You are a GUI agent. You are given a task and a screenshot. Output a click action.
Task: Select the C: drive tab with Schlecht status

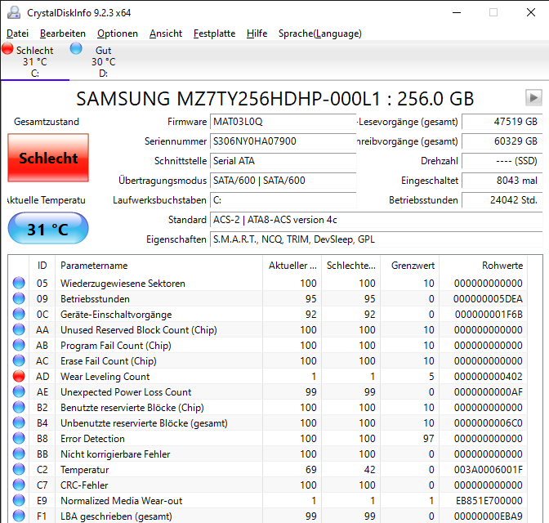34,61
